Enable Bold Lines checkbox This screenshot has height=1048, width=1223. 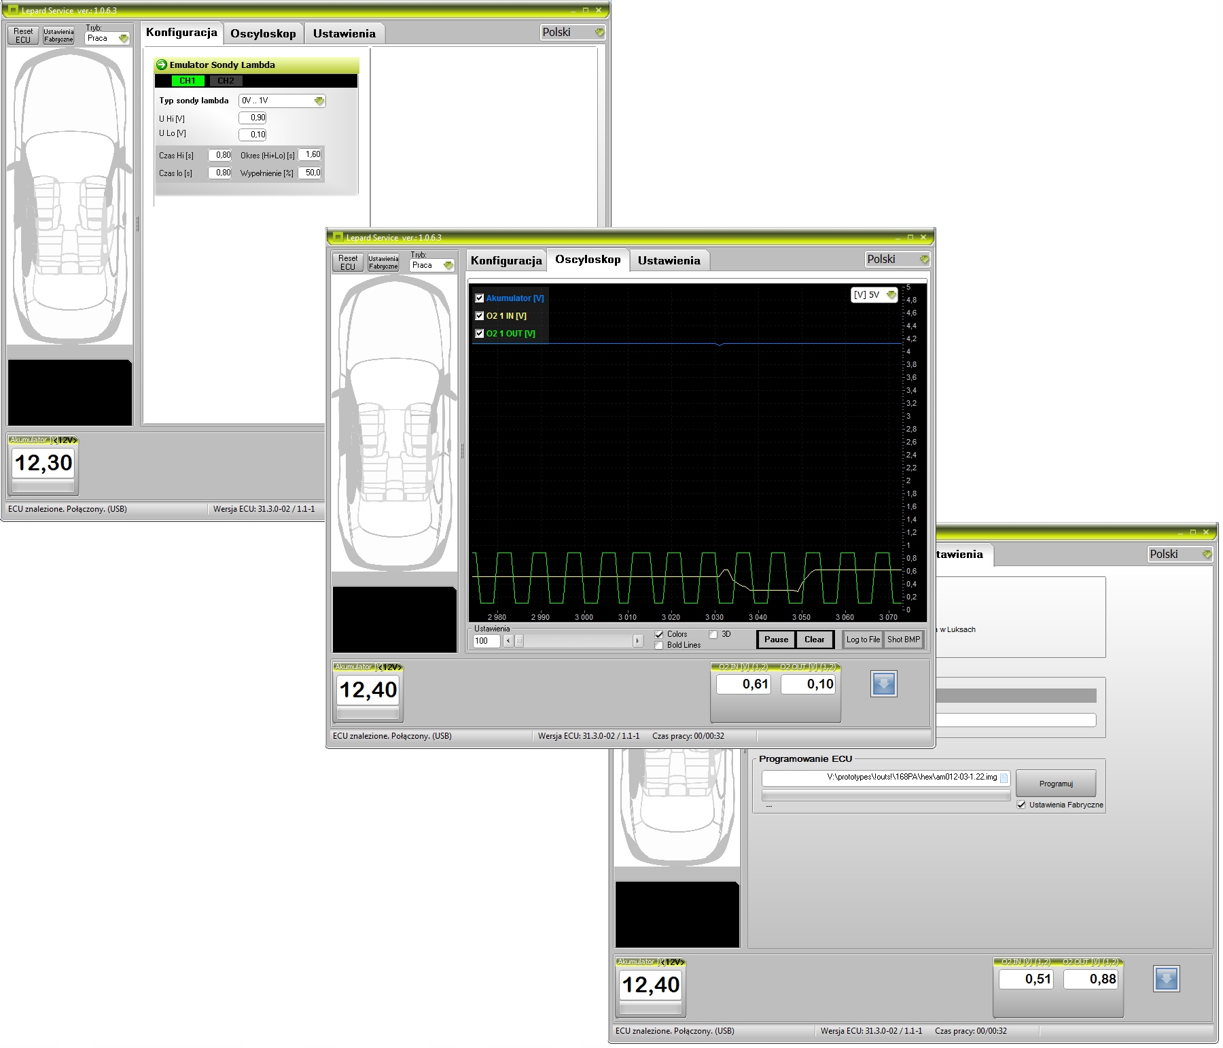click(658, 646)
